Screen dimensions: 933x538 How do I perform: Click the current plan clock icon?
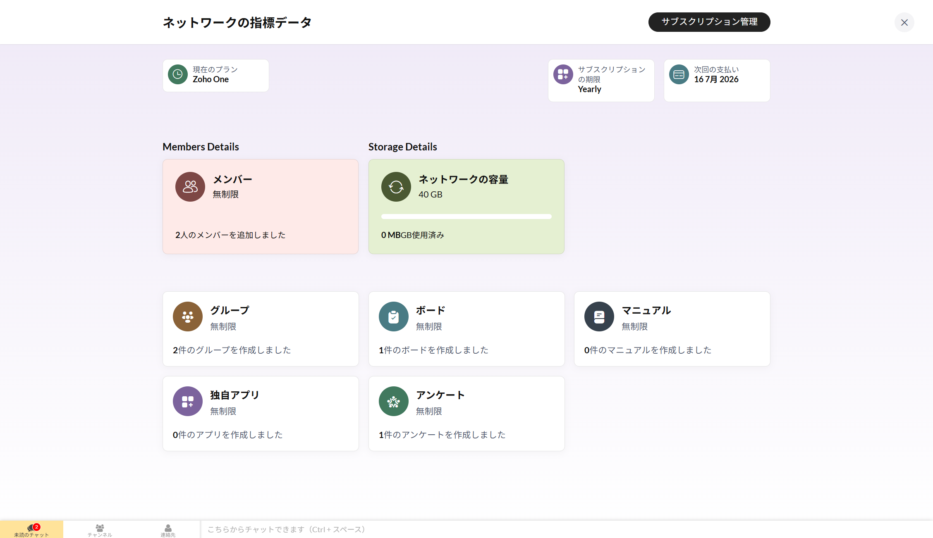177,74
